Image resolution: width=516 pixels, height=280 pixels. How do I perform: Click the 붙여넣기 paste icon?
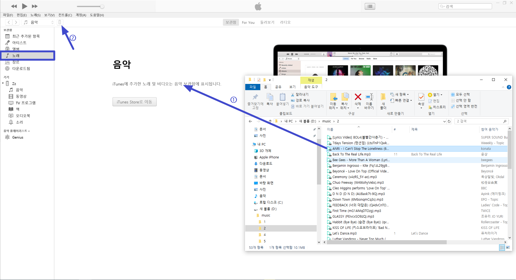pos(282,99)
